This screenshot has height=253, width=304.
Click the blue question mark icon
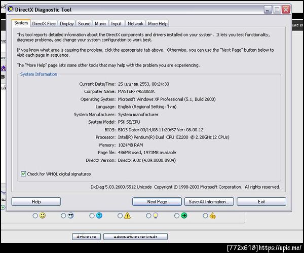(x=99, y=215)
